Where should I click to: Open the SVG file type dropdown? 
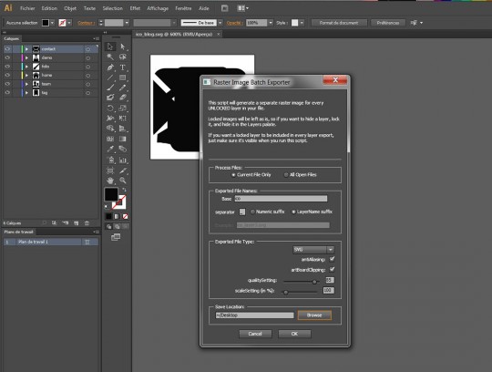(313, 250)
